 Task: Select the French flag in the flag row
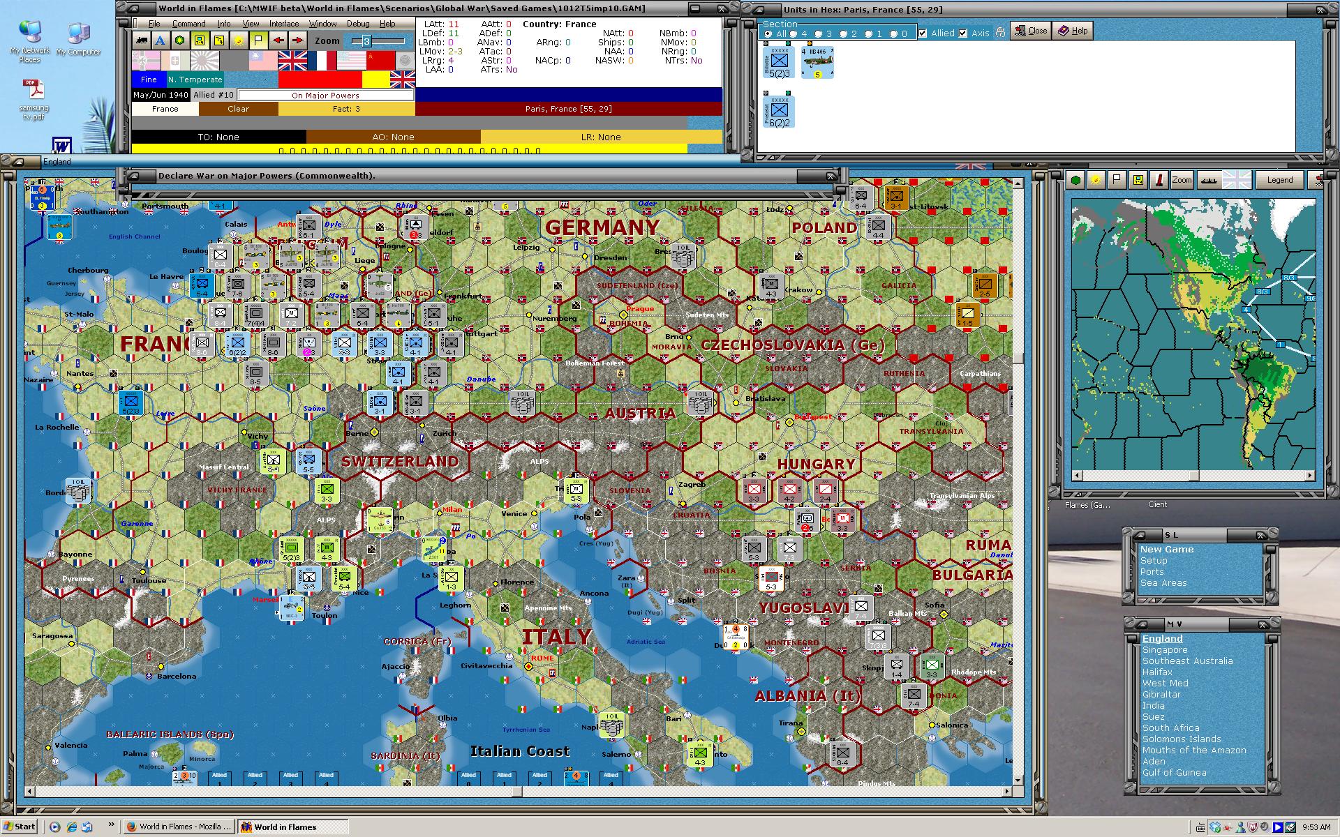[x=322, y=61]
